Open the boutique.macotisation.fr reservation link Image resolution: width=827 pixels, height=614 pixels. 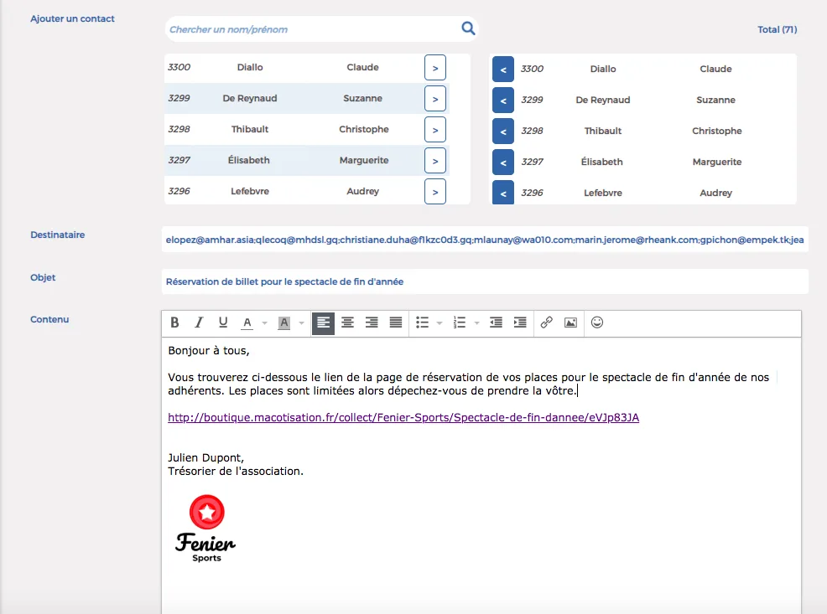click(403, 418)
